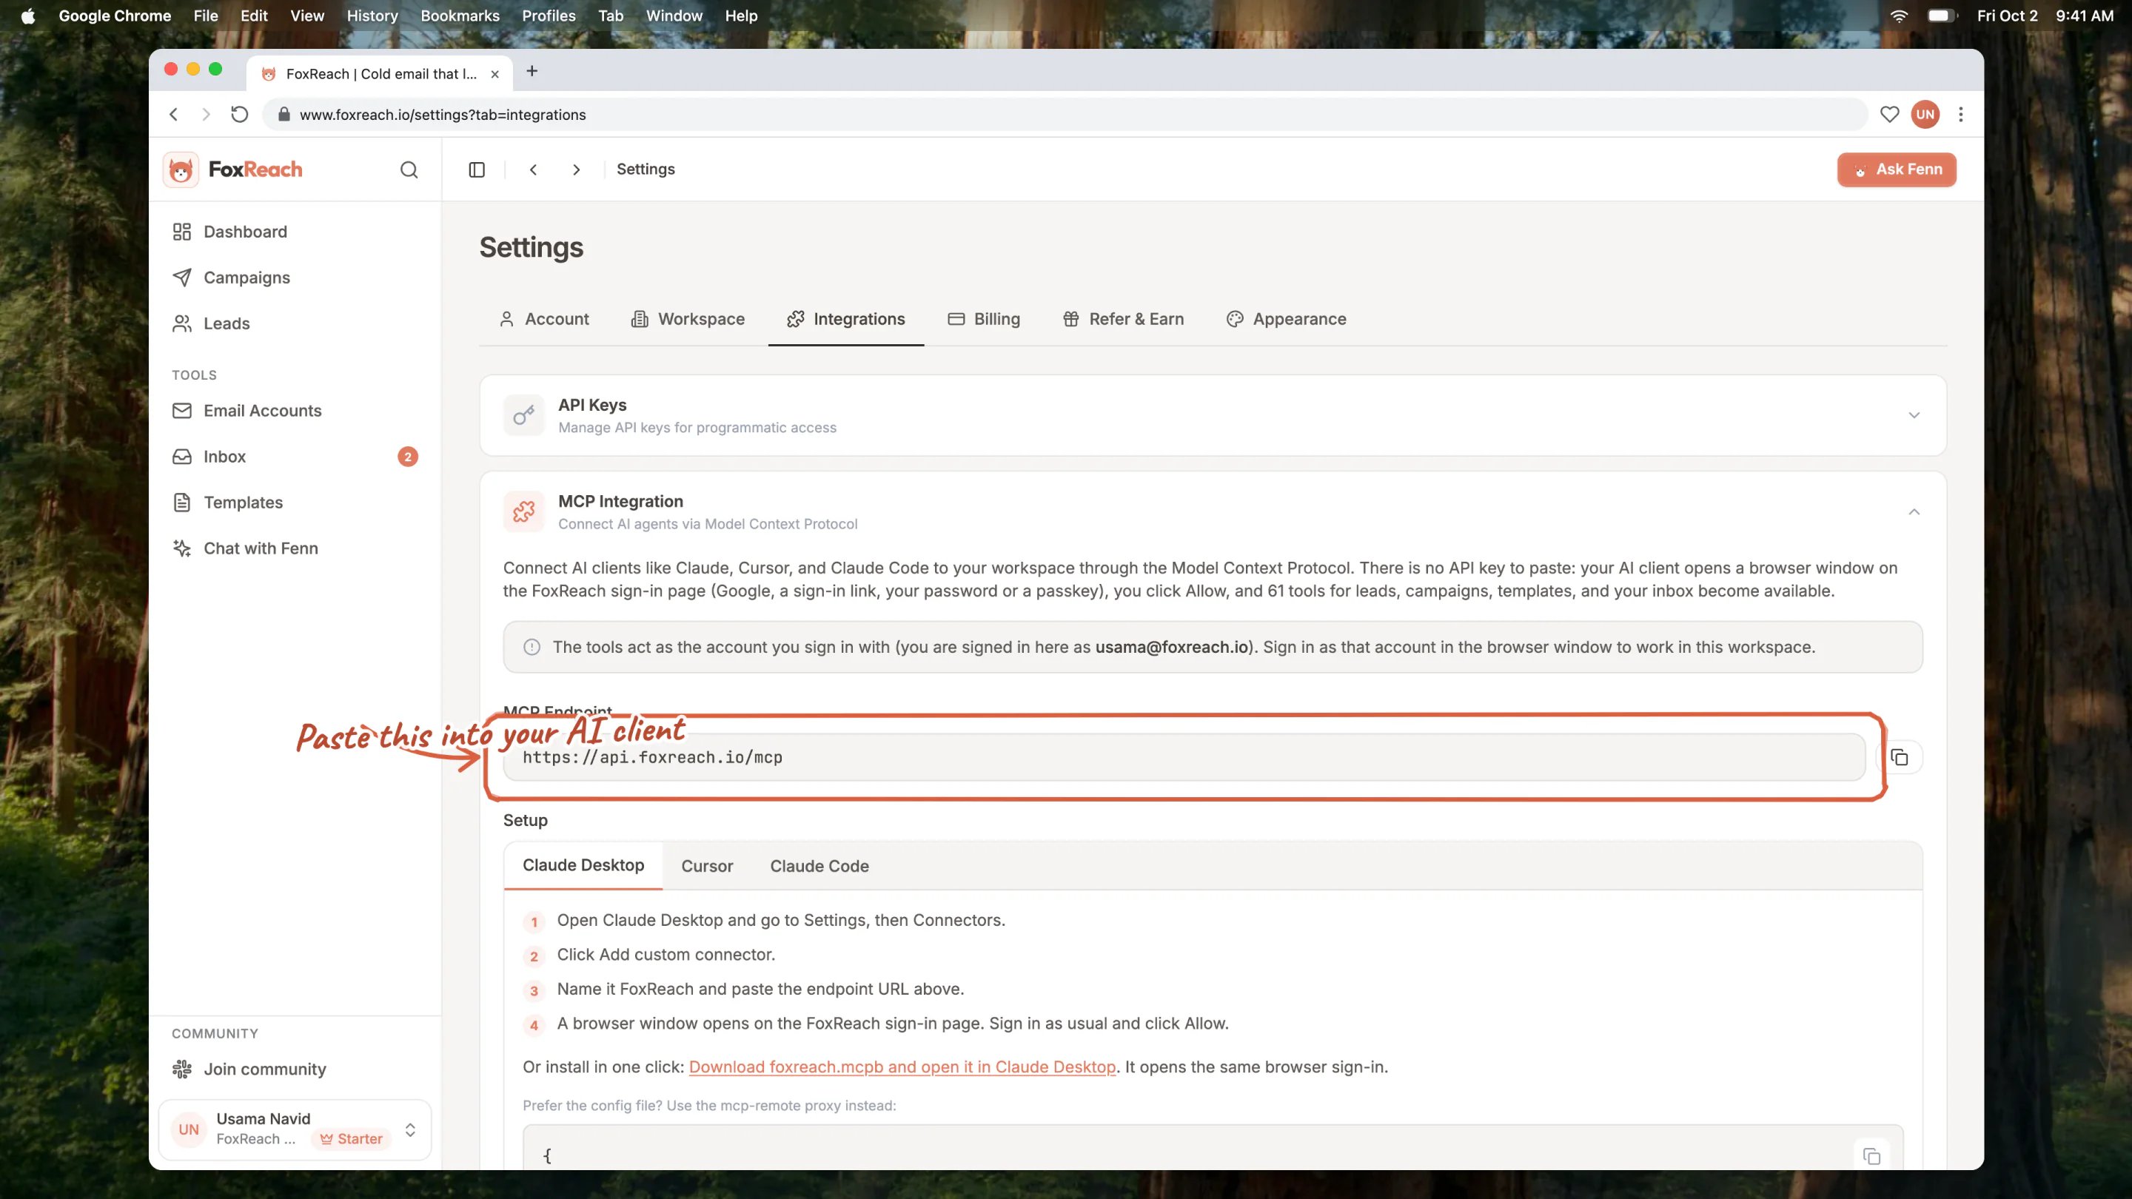Reload the page in Chrome
Image resolution: width=2132 pixels, height=1199 pixels.
(239, 114)
